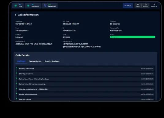Click the Completed calls phone icon
The height and width of the screenshot is (118, 164).
(46, 5)
